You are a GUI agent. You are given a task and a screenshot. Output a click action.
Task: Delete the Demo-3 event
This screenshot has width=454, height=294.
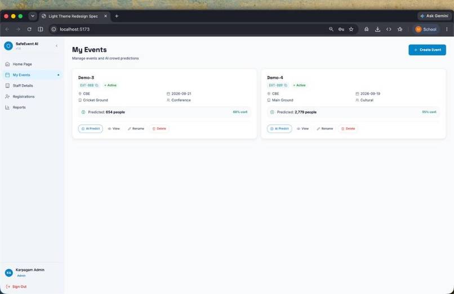159,129
